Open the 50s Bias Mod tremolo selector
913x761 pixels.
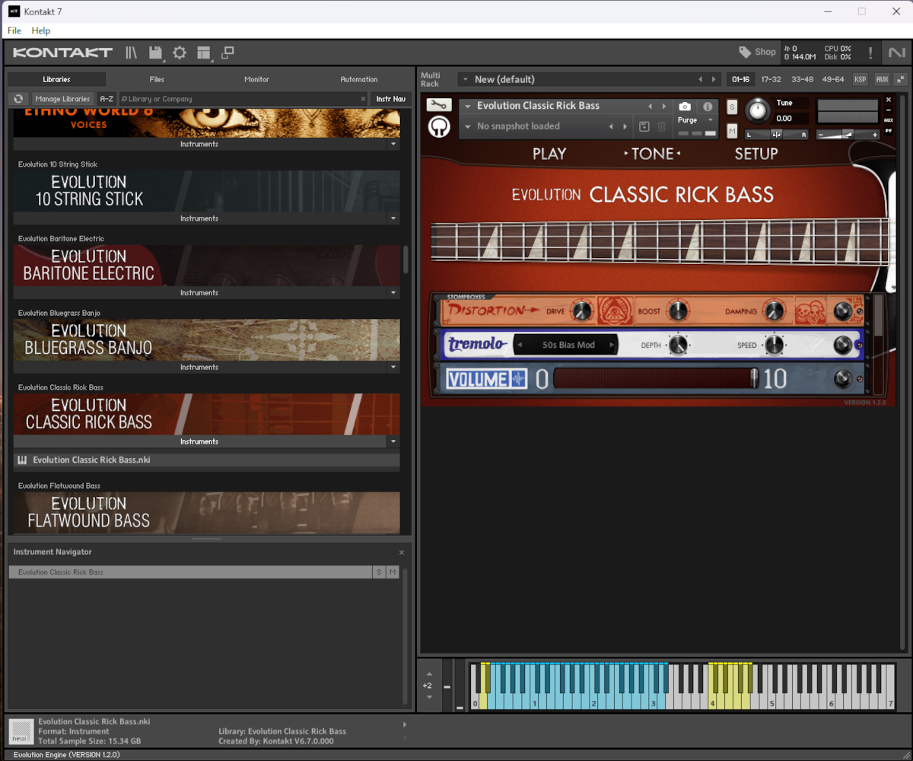pos(568,345)
